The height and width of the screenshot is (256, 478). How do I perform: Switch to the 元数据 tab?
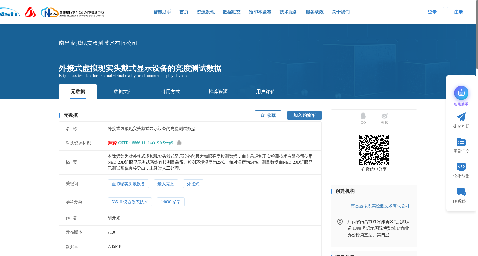tap(78, 92)
